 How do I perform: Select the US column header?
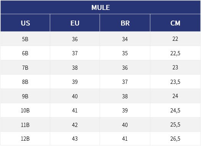25,23
